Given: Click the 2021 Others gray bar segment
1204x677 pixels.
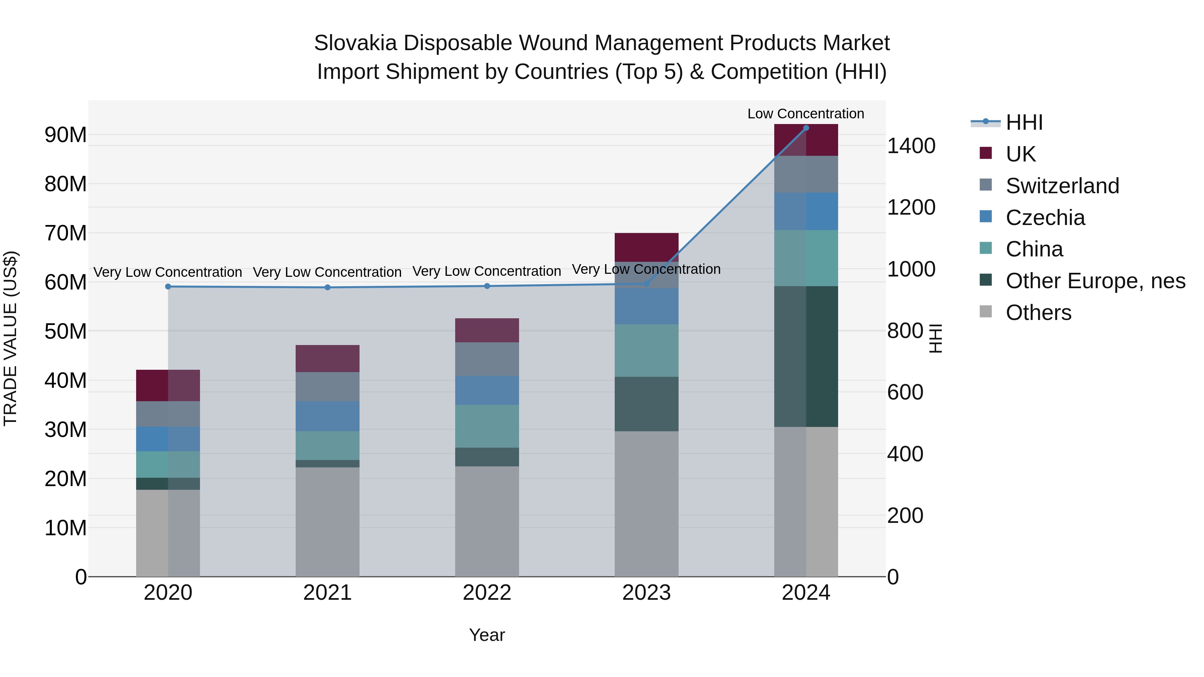Looking at the screenshot, I should pyautogui.click(x=328, y=522).
